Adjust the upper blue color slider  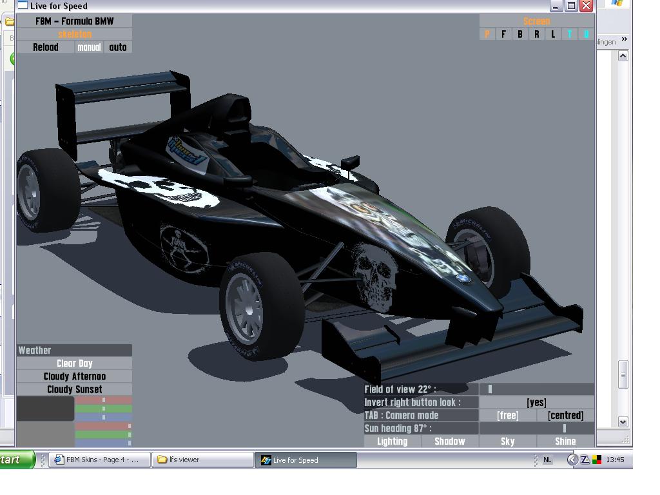(104, 417)
